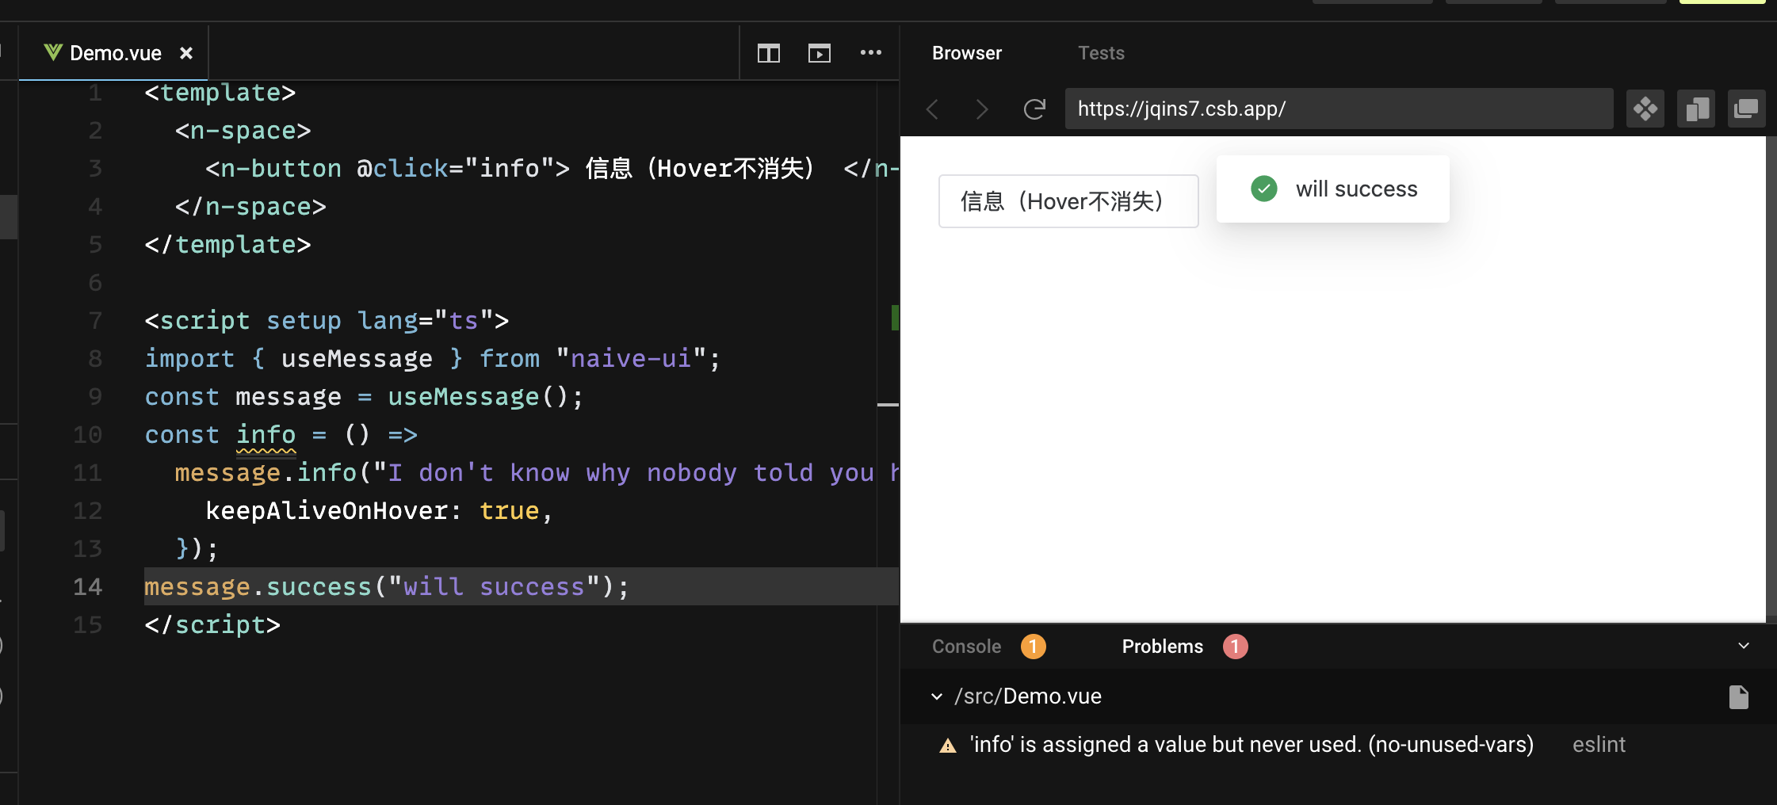Navigate back in the browser preview
Viewport: 1777px width, 805px height.
tap(932, 109)
